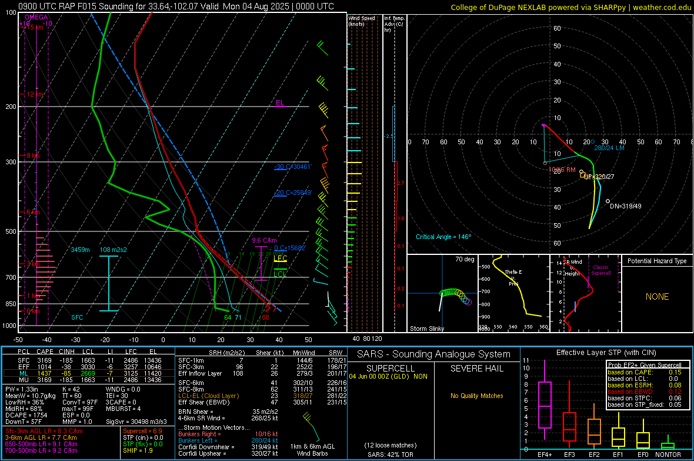Screen dimensions: 694x461
Task: Click the 'SARS: 42% TOR' text
Action: [x=391, y=455]
